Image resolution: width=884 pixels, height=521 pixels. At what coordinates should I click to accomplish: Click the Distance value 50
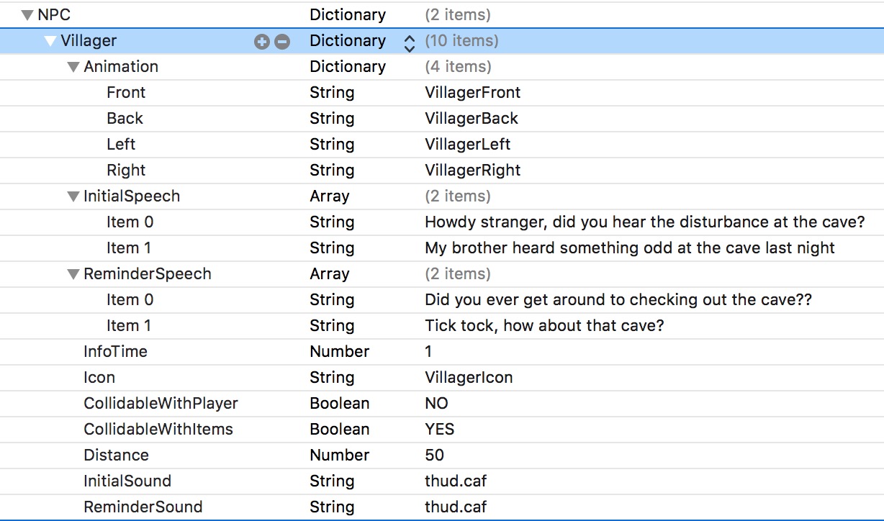click(x=434, y=456)
